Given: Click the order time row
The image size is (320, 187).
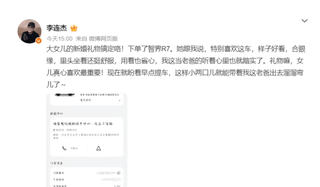Looking at the screenshot, I should [87, 180].
